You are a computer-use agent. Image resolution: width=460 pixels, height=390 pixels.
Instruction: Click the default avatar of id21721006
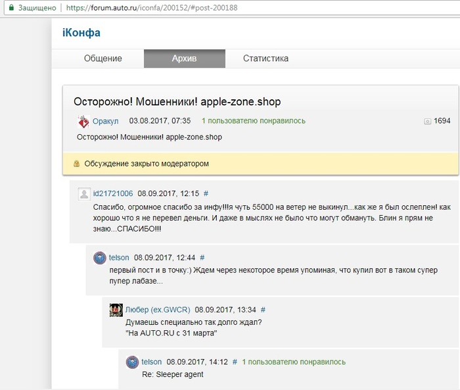coord(84,194)
